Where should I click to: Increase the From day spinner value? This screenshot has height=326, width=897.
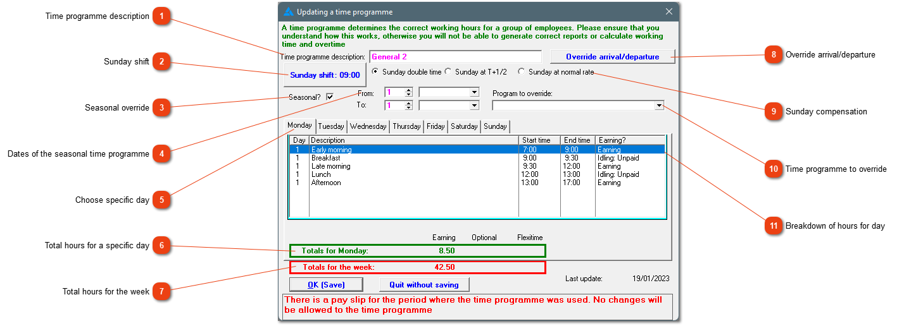[409, 90]
